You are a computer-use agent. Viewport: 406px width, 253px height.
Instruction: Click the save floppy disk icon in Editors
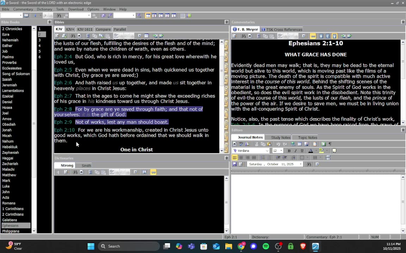point(235,164)
